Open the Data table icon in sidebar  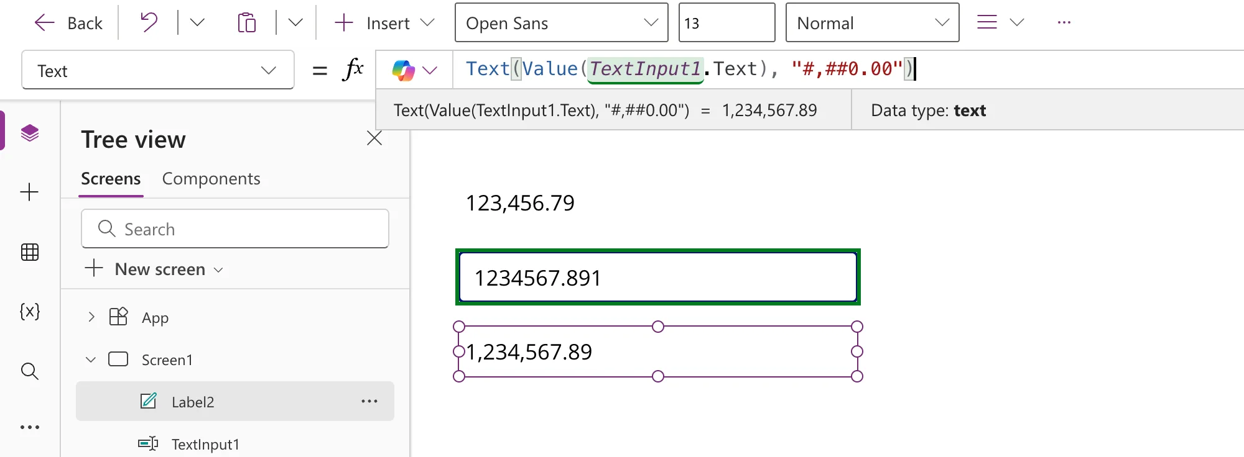pos(30,252)
